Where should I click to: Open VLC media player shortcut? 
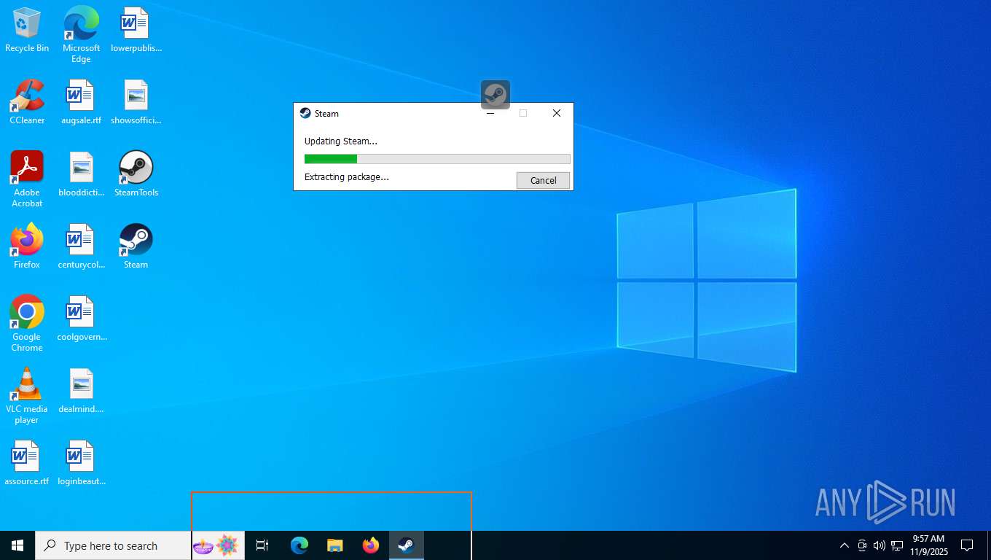[27, 396]
